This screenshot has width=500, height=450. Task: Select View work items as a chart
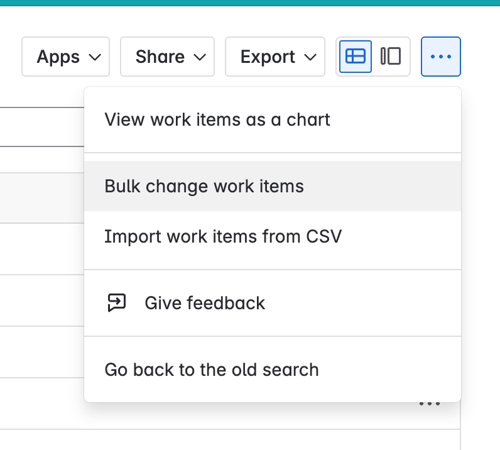click(217, 119)
